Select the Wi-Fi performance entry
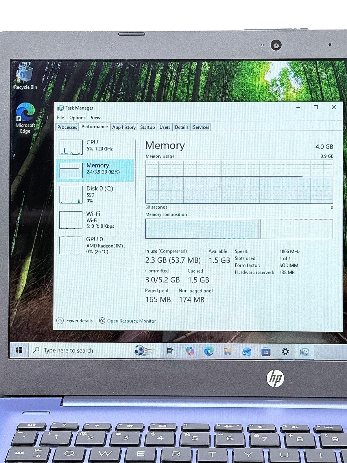Viewport: 347px width, 463px height. pyautogui.click(x=95, y=220)
